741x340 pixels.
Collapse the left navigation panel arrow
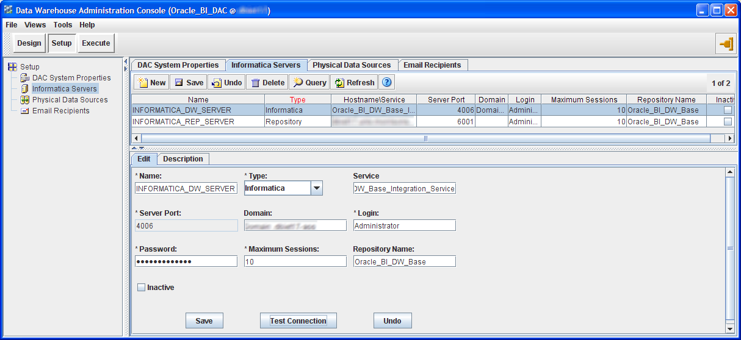coord(126,62)
